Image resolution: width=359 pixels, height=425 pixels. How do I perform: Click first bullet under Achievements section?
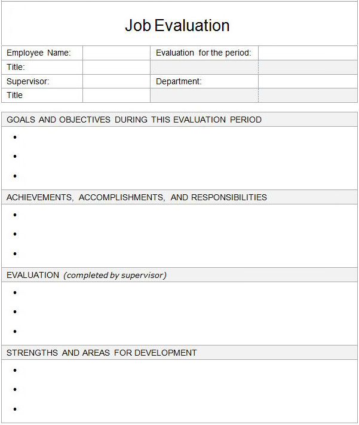(15, 215)
